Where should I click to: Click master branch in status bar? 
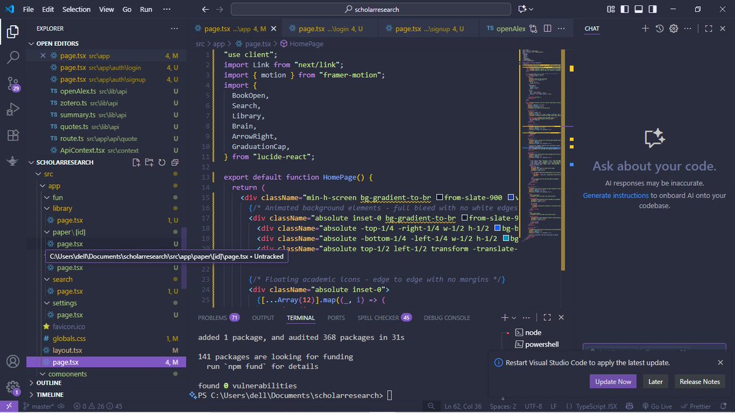(x=40, y=406)
